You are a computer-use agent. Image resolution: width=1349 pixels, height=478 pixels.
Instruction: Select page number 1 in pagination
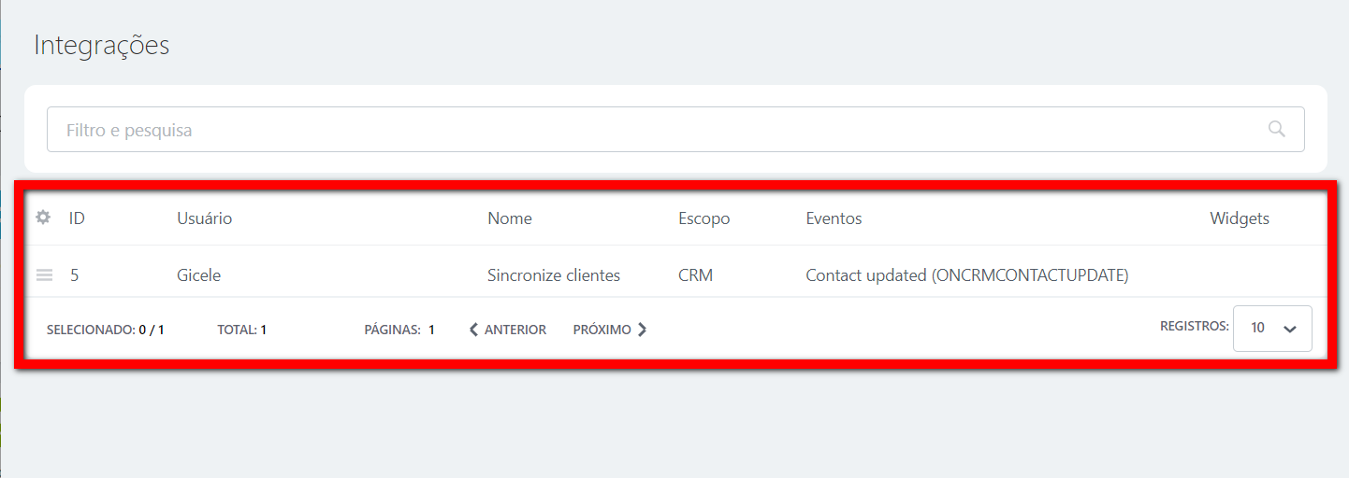coord(431,330)
